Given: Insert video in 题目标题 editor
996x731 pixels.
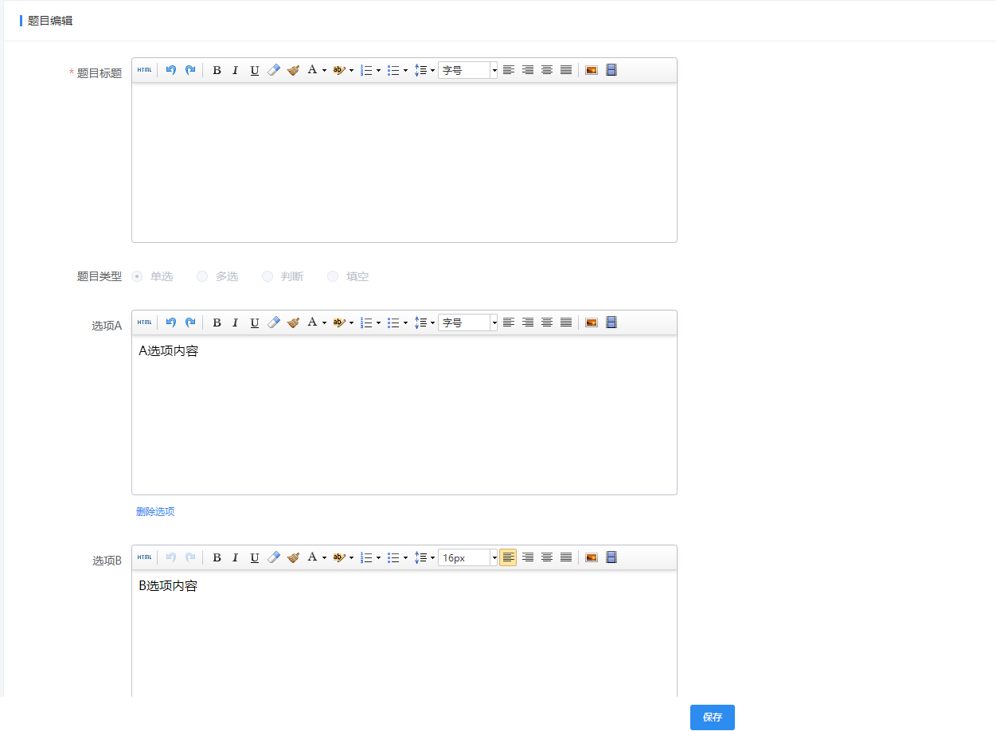Looking at the screenshot, I should coord(611,70).
